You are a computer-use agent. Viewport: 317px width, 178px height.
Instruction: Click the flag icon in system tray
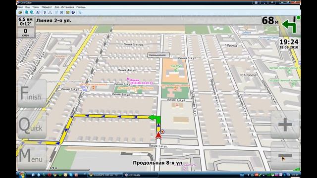pyautogui.click(x=276, y=175)
